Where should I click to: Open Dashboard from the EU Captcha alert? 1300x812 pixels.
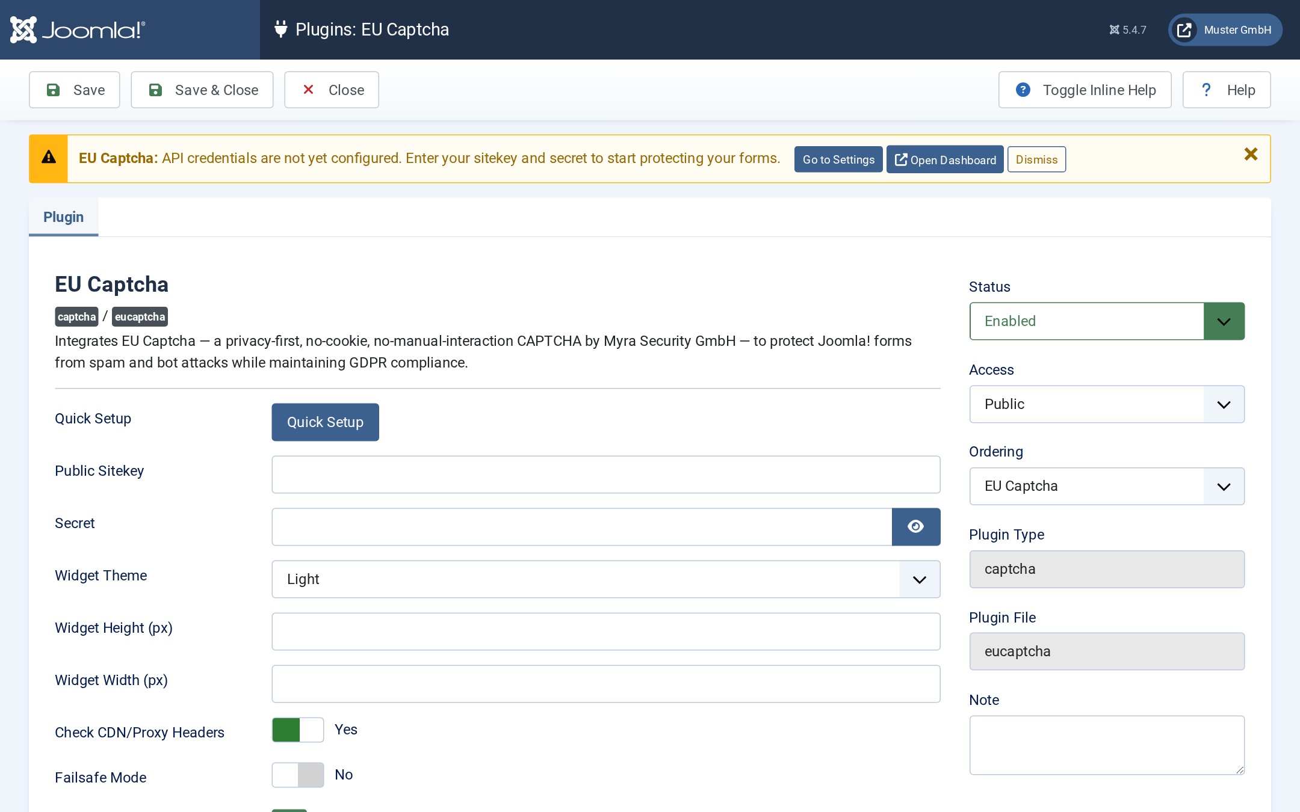[x=945, y=159]
